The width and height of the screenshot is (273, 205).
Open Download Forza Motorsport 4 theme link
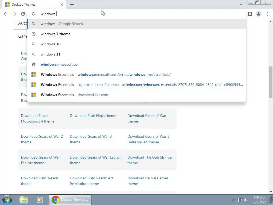[x=38, y=118]
